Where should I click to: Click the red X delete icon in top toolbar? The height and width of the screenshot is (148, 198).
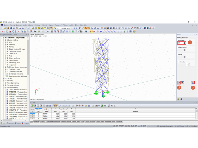tap(132, 28)
